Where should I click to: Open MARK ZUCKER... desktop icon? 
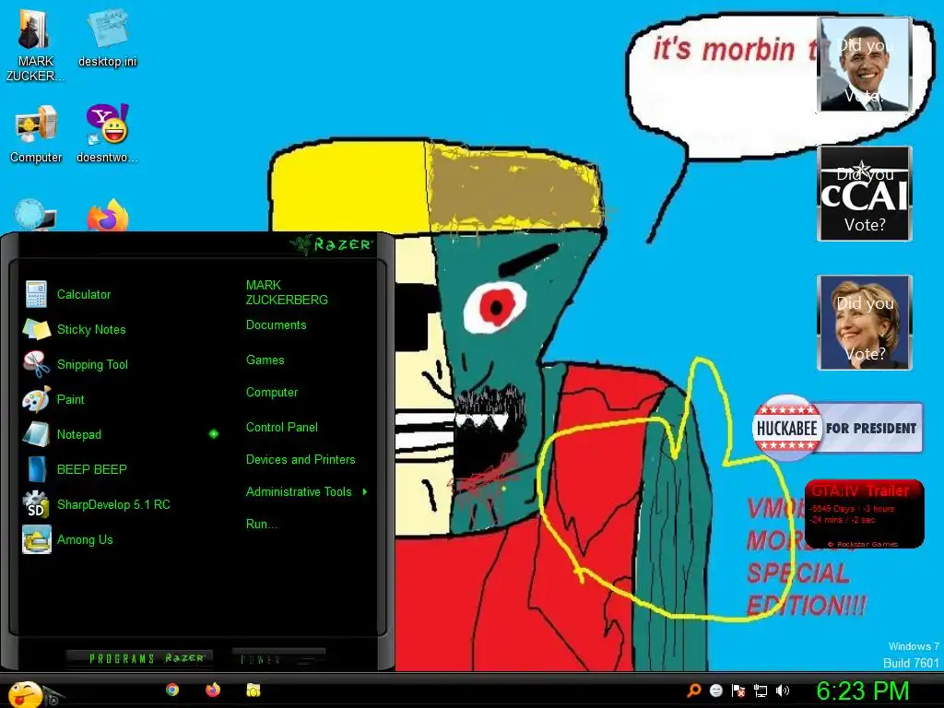tap(35, 45)
